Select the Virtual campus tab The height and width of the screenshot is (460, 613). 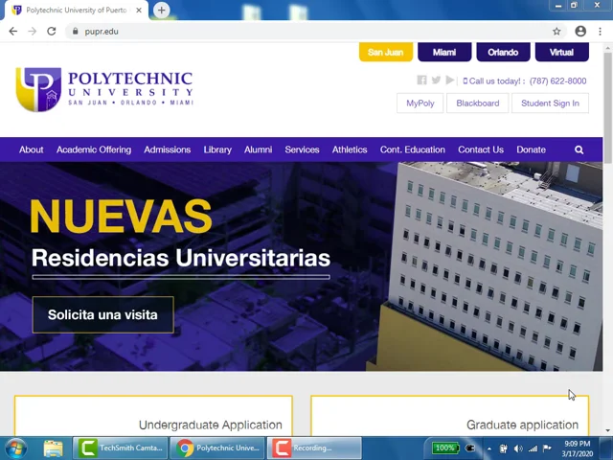(x=562, y=52)
